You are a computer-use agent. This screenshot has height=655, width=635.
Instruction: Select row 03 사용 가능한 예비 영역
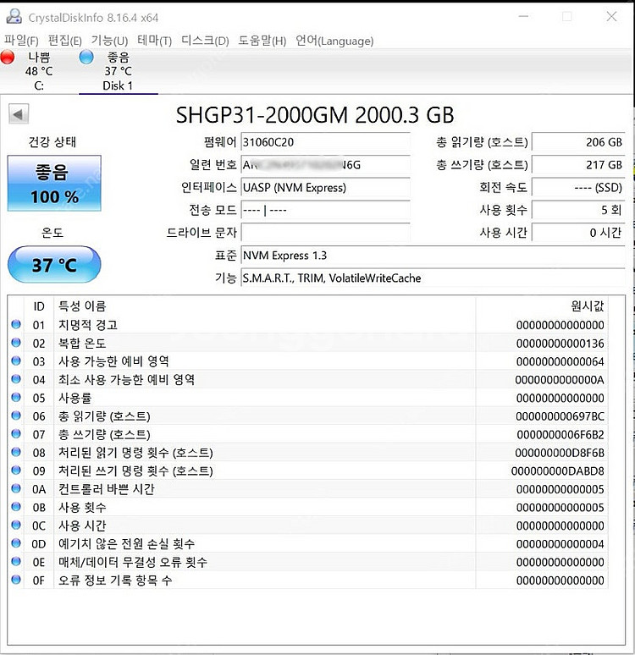[x=308, y=361]
